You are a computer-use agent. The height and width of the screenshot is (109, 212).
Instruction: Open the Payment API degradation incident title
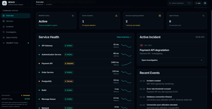[x=154, y=50]
